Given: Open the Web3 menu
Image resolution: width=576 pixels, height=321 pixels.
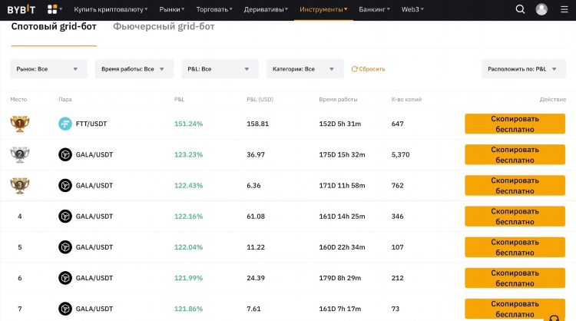Looking at the screenshot, I should 412,9.
